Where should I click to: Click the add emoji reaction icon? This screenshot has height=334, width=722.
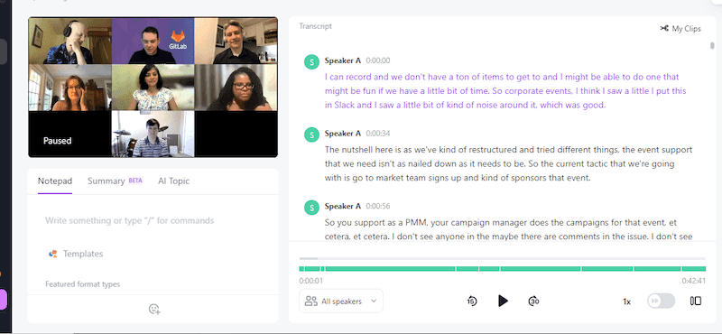[154, 309]
